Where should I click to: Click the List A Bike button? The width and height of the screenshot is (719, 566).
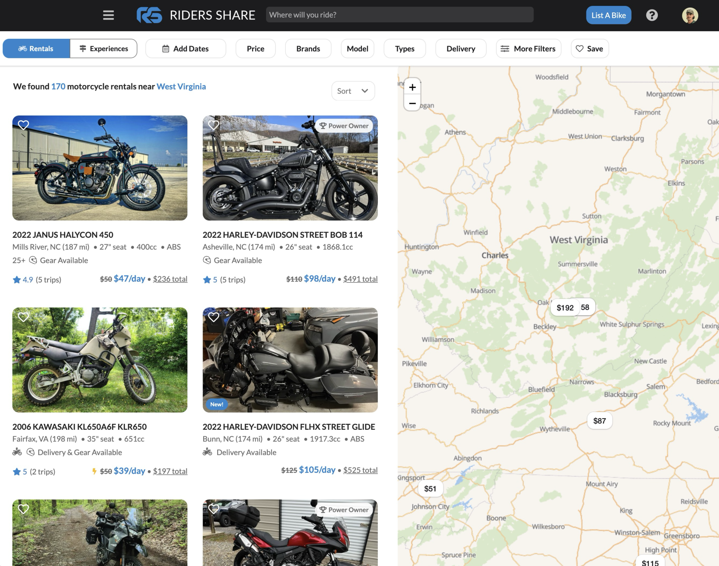(x=609, y=15)
